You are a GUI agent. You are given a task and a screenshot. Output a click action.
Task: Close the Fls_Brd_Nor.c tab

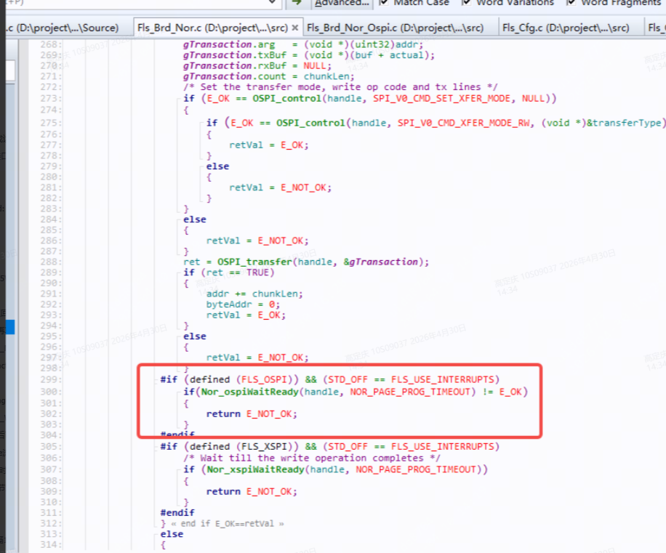point(294,28)
